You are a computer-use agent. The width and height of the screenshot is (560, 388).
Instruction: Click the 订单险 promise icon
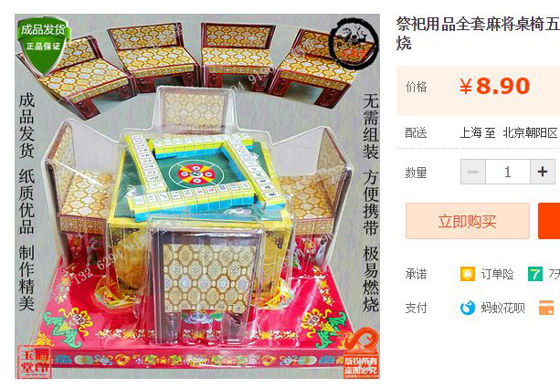coord(468,274)
